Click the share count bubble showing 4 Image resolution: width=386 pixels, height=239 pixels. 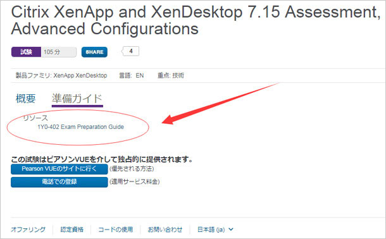point(131,51)
